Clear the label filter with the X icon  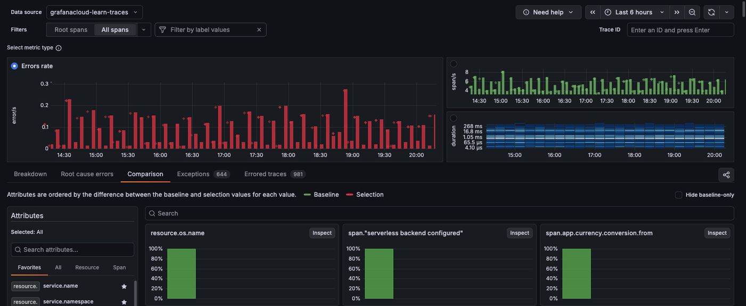(259, 30)
